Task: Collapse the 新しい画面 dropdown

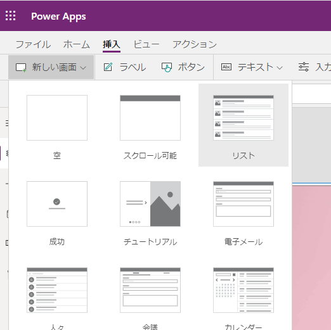Action: (51, 67)
